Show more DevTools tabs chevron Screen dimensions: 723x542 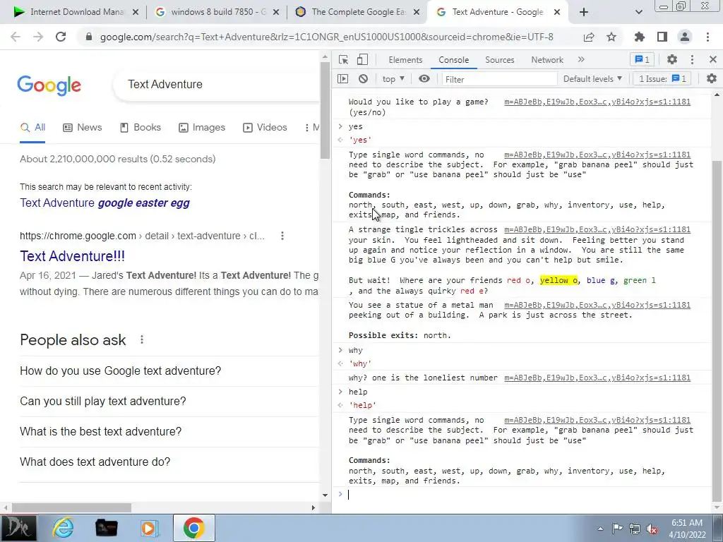click(x=581, y=59)
